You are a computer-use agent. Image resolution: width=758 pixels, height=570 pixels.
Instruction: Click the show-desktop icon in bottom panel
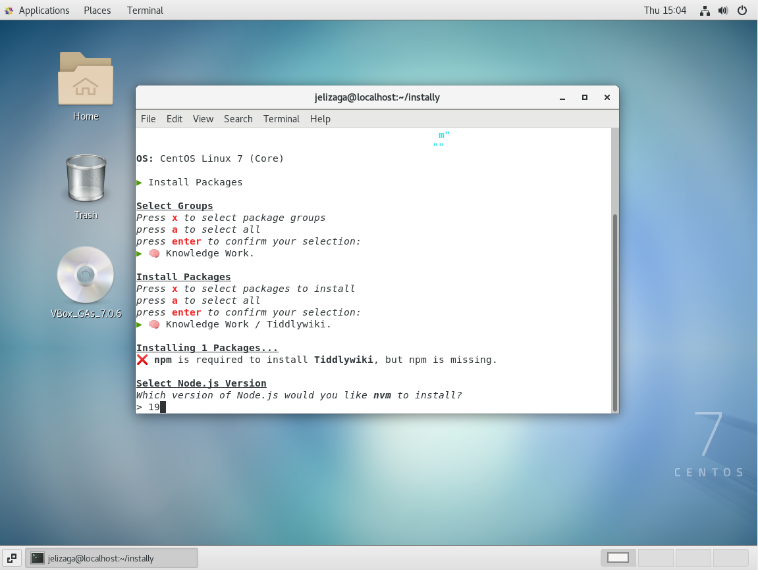point(12,558)
